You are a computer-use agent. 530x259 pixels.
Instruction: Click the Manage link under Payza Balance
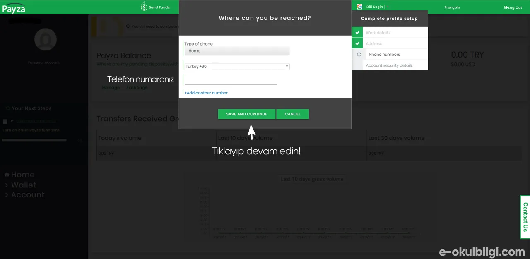point(111,88)
